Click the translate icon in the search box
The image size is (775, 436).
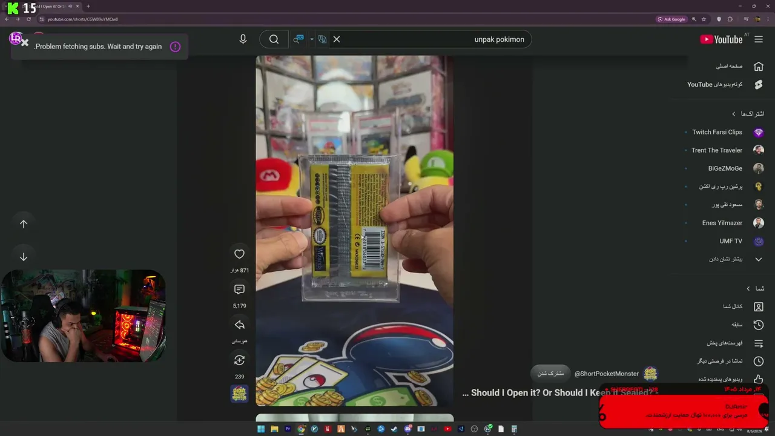[322, 39]
